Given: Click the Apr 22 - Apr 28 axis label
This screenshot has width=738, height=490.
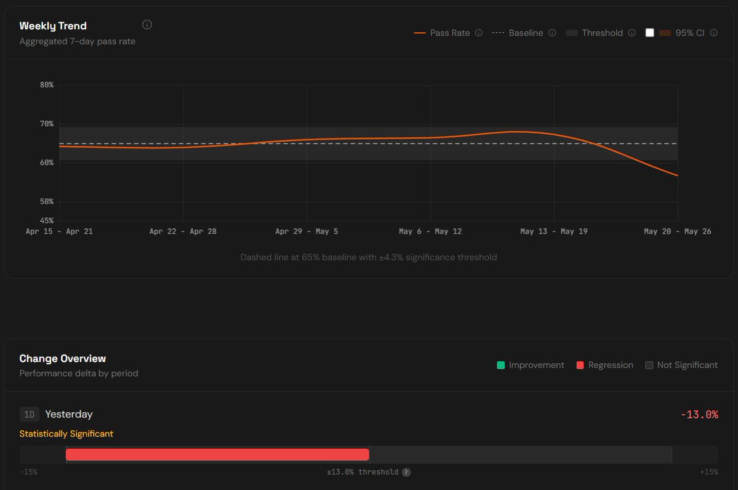Looking at the screenshot, I should pyautogui.click(x=183, y=231).
